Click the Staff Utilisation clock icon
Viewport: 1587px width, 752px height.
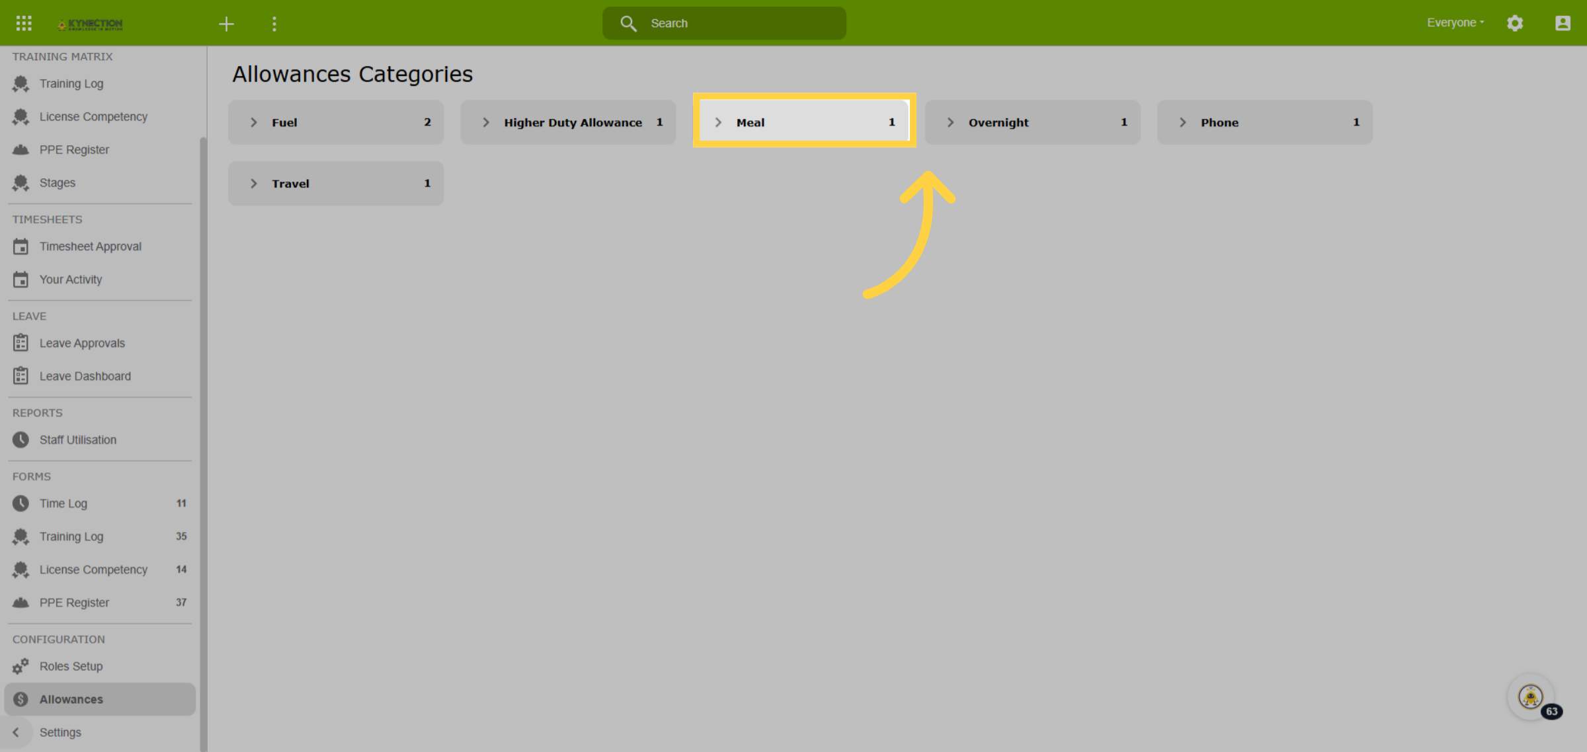20,439
